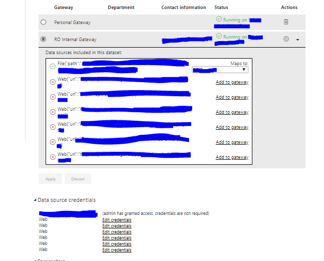This screenshot has width=324, height=261.
Task: Click the red error icon on last Web source
Action: [x=53, y=157]
